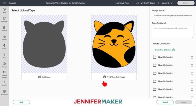The image size is (196, 106).
Task: Tick the first New Collection checkbox
Action: tap(192, 57)
